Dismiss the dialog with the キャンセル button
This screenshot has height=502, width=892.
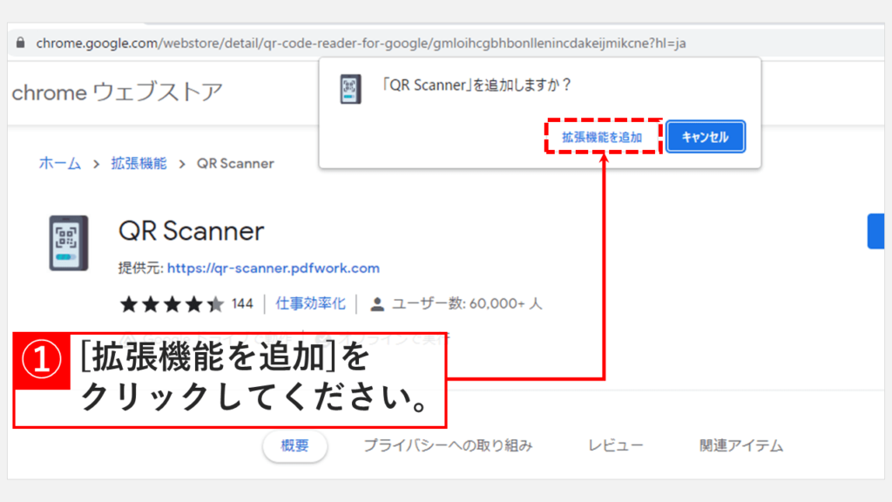pyautogui.click(x=706, y=137)
